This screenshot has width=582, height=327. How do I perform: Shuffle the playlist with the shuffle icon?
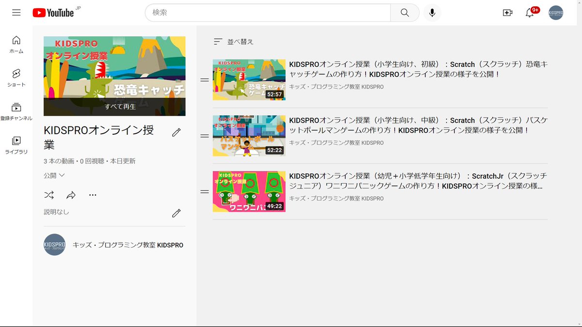48,195
